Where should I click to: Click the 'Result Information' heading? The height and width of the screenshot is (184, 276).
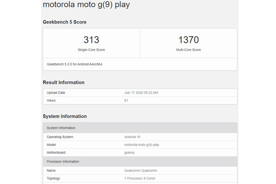(x=64, y=82)
